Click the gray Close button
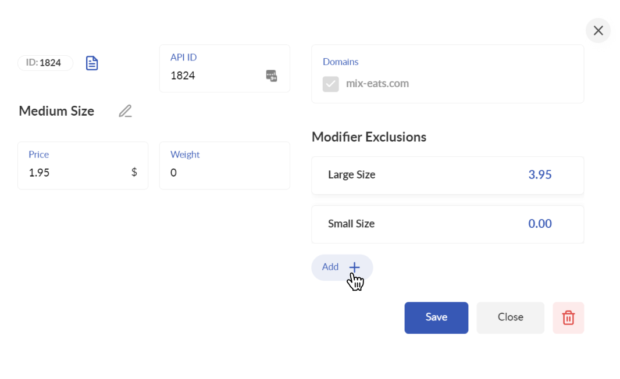 click(510, 318)
